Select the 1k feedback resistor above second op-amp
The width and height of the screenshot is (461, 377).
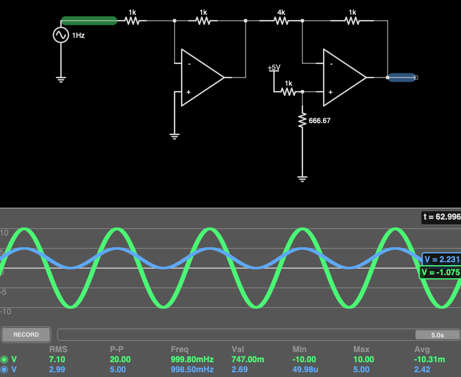point(352,21)
